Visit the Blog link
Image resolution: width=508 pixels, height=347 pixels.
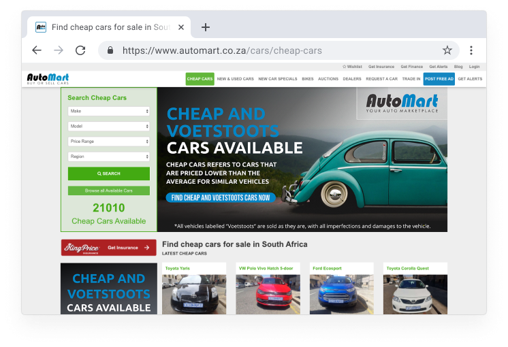(x=458, y=67)
